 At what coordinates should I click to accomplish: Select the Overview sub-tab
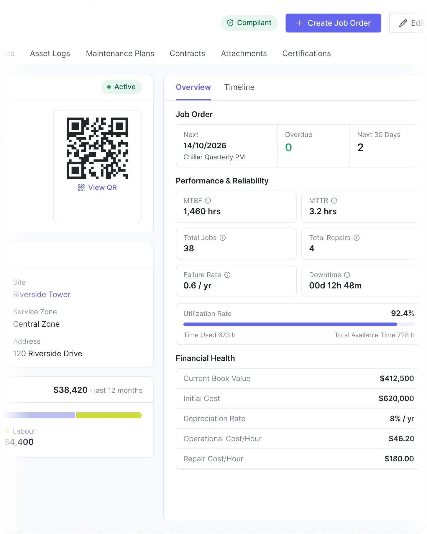click(193, 87)
